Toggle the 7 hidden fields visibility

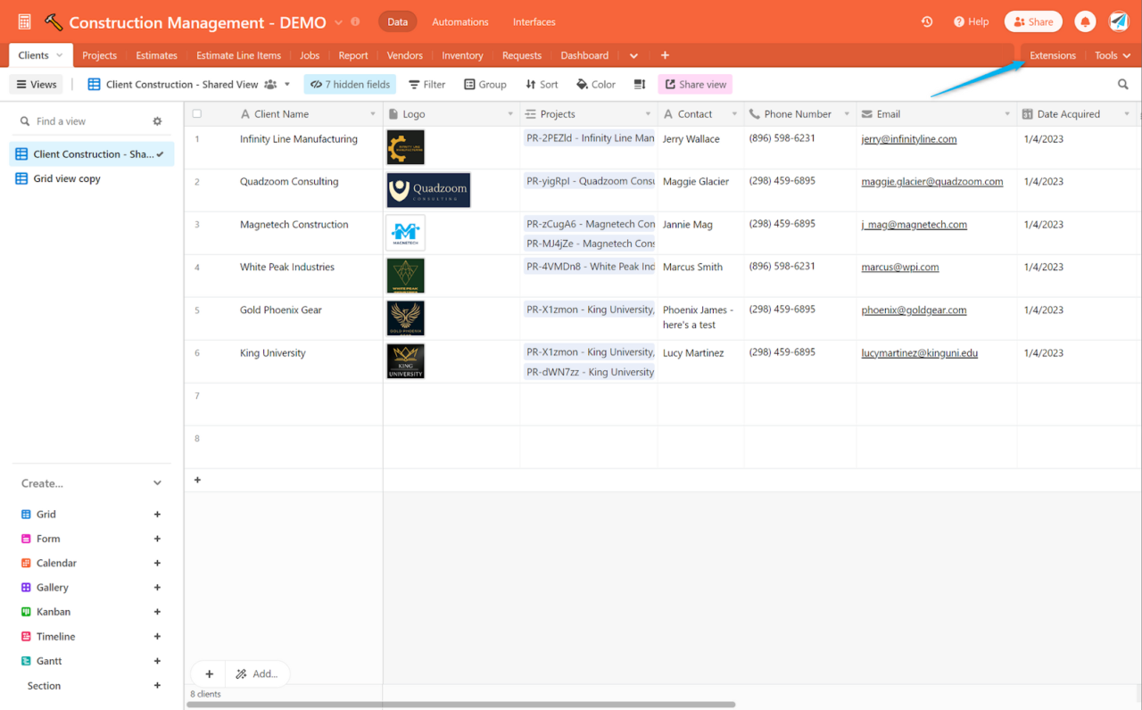[x=350, y=84]
